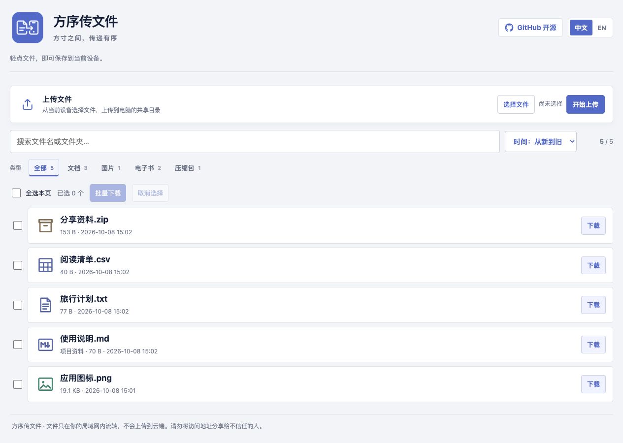Viewport: 623px width, 443px height.
Task: Download the 阅读清单.csv file
Action: click(x=593, y=265)
